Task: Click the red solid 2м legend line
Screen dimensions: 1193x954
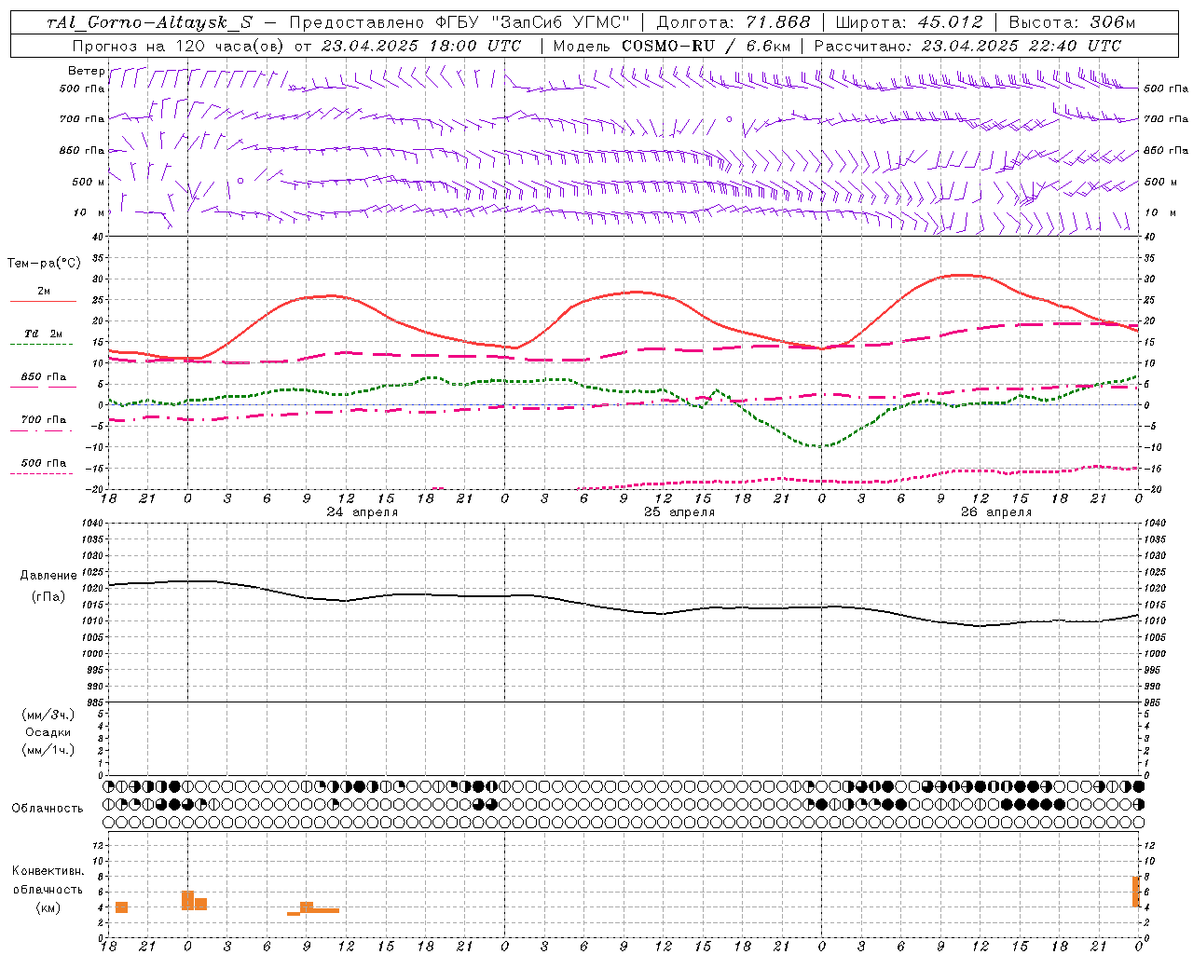Action: tap(43, 301)
